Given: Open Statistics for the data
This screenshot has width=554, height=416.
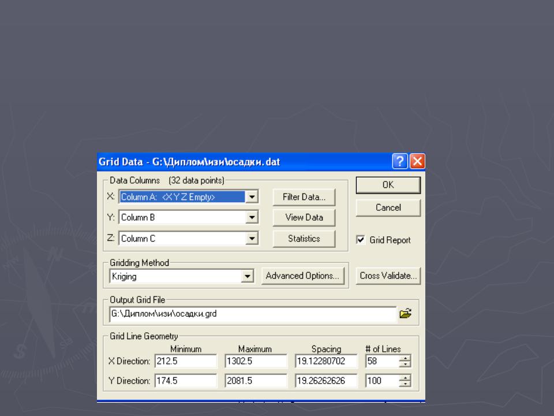Looking at the screenshot, I should 304,239.
